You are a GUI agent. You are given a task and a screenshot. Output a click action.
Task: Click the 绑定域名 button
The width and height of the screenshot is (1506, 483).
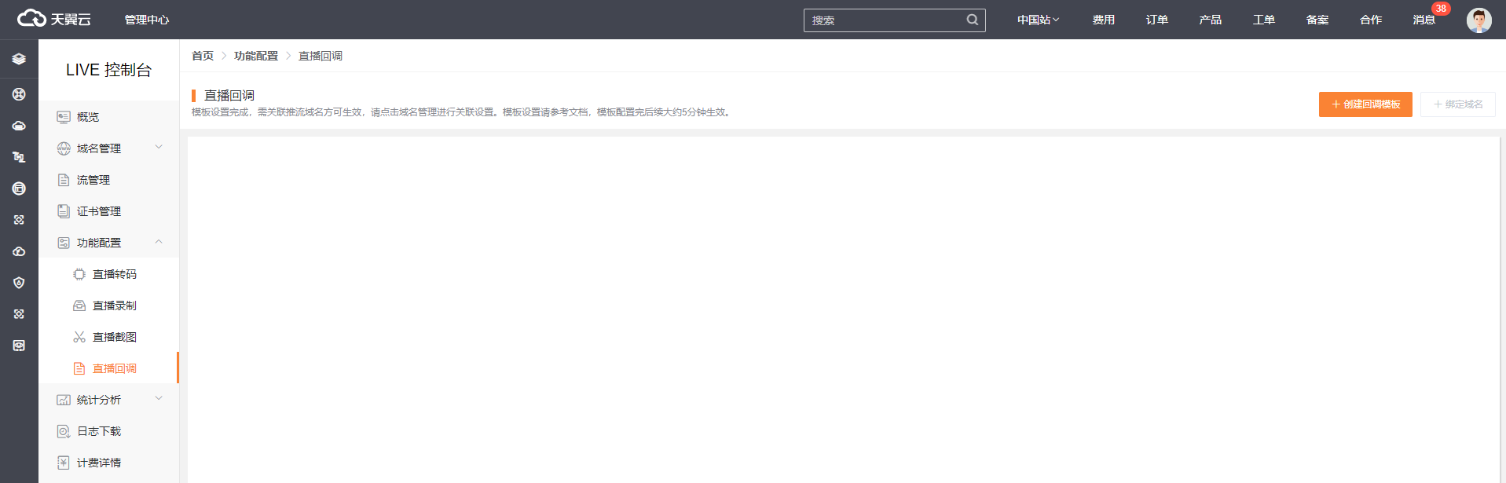pos(1457,104)
